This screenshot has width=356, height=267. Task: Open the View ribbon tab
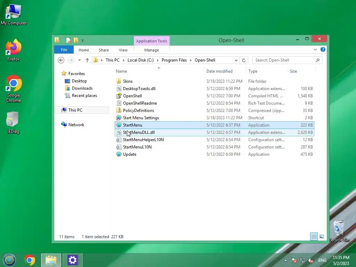(x=123, y=50)
